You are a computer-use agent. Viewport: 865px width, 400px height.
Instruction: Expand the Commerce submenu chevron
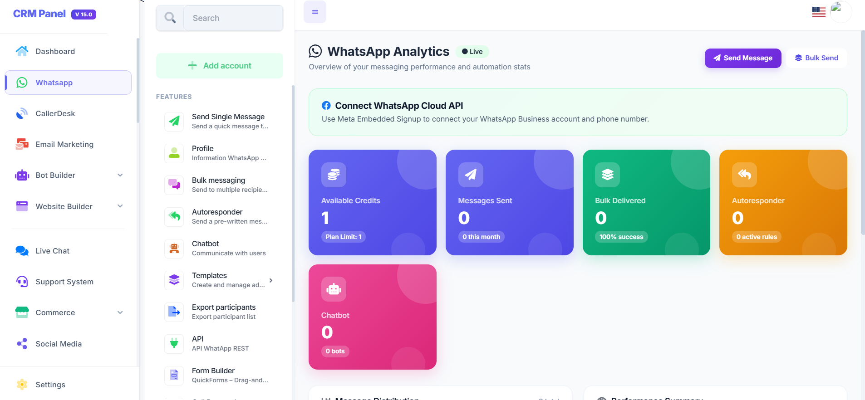click(120, 312)
